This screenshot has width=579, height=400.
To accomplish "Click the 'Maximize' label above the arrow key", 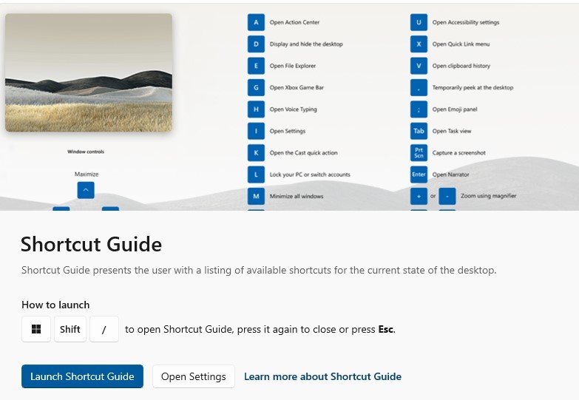I will 87,174.
